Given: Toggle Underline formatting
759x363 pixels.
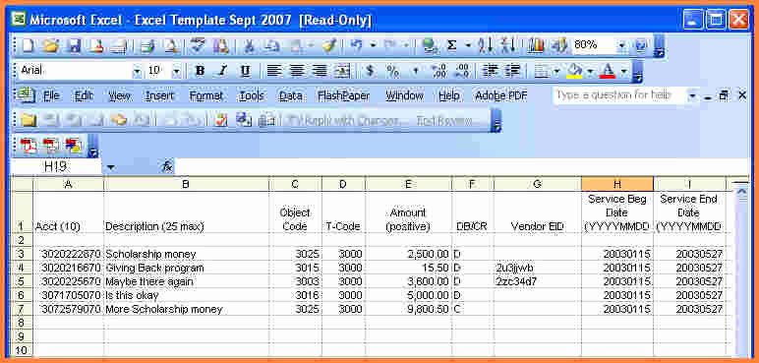Looking at the screenshot, I should pyautogui.click(x=246, y=71).
